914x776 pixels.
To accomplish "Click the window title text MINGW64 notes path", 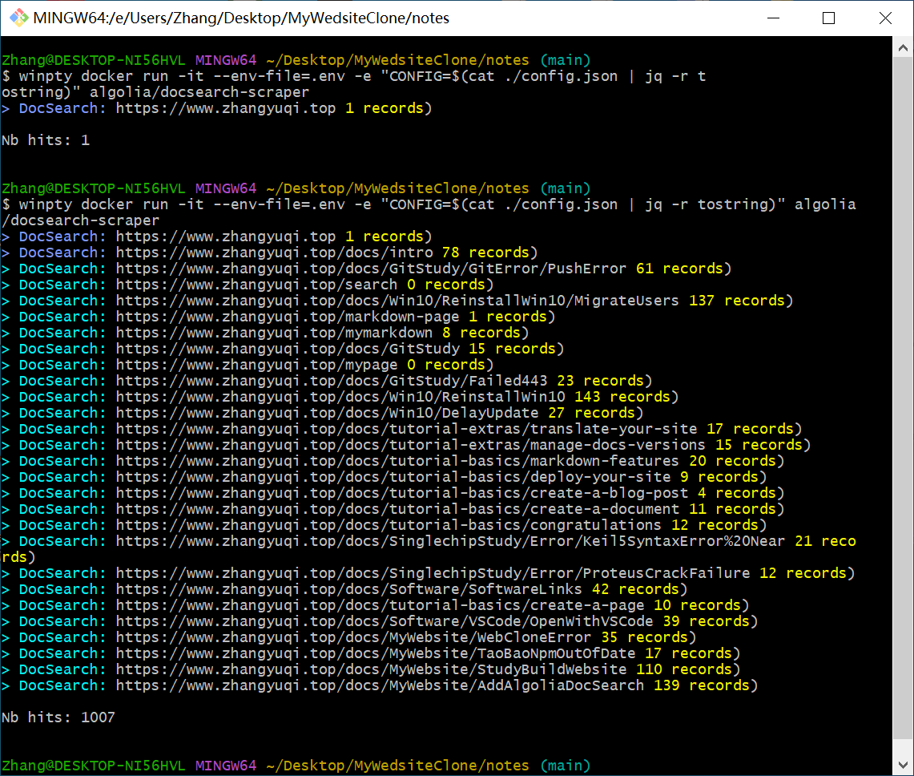I will coord(241,18).
